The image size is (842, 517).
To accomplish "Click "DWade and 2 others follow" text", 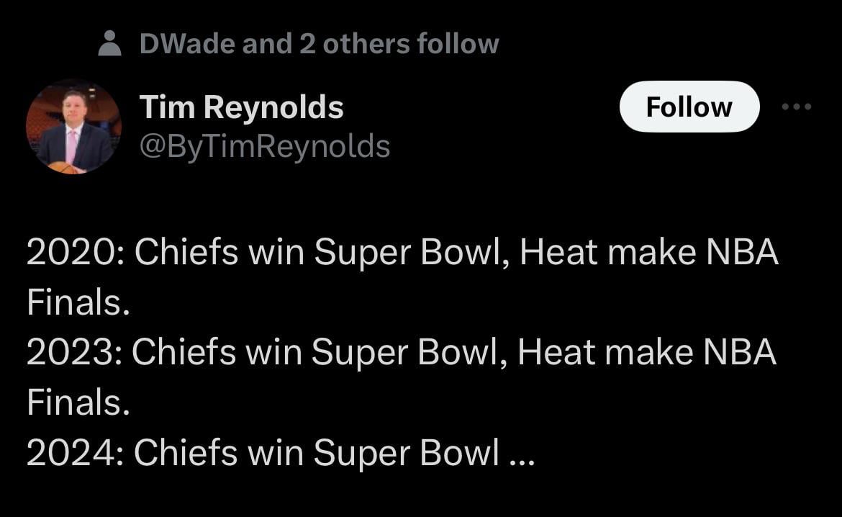I will (319, 44).
